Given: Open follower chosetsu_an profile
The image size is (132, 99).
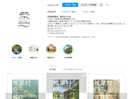Looking at the screenshot, I should click(86, 37).
